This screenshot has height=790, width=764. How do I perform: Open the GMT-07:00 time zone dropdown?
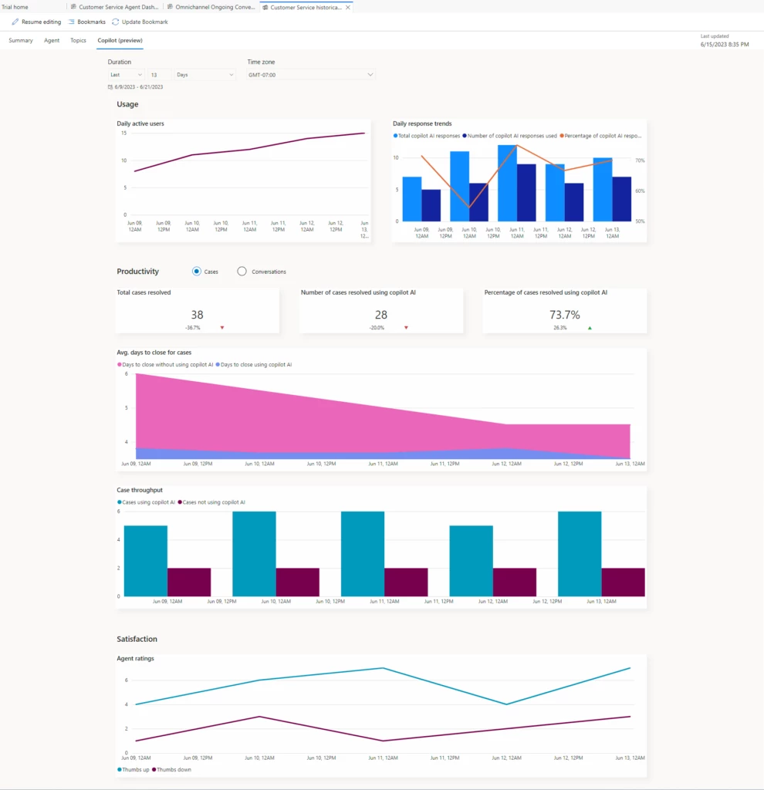[x=310, y=74]
